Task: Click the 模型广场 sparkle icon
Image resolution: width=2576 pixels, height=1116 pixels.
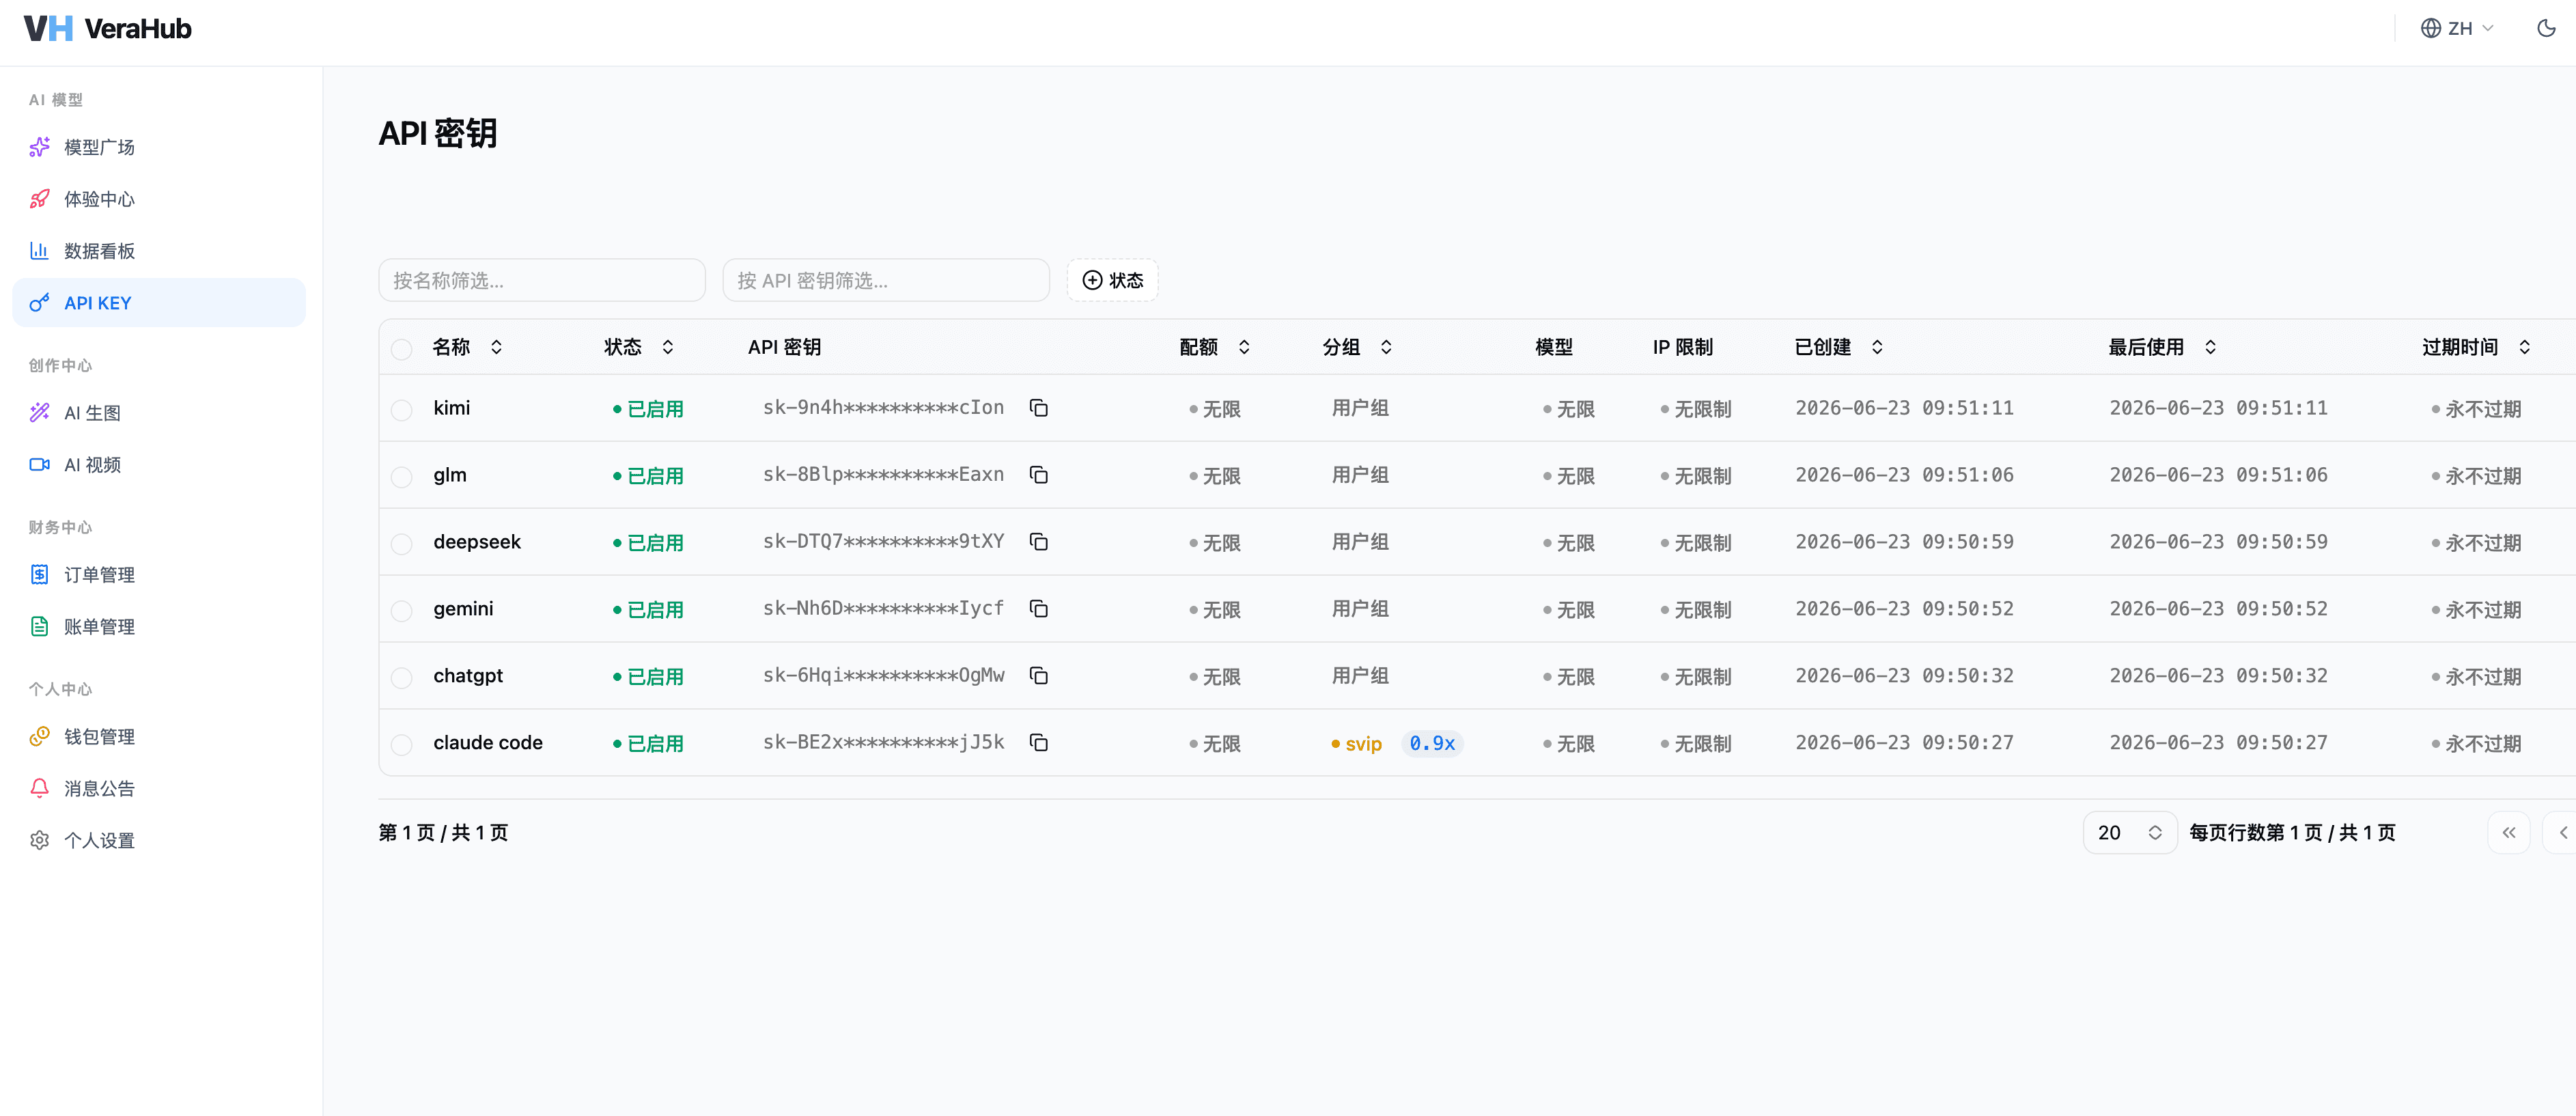Action: click(x=40, y=147)
